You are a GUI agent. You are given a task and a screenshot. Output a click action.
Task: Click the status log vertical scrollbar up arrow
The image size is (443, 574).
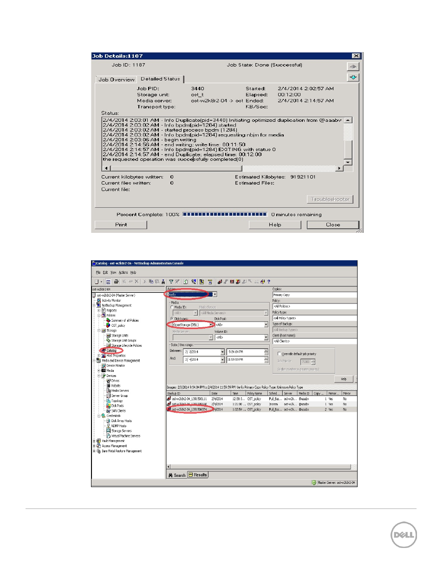348,120
